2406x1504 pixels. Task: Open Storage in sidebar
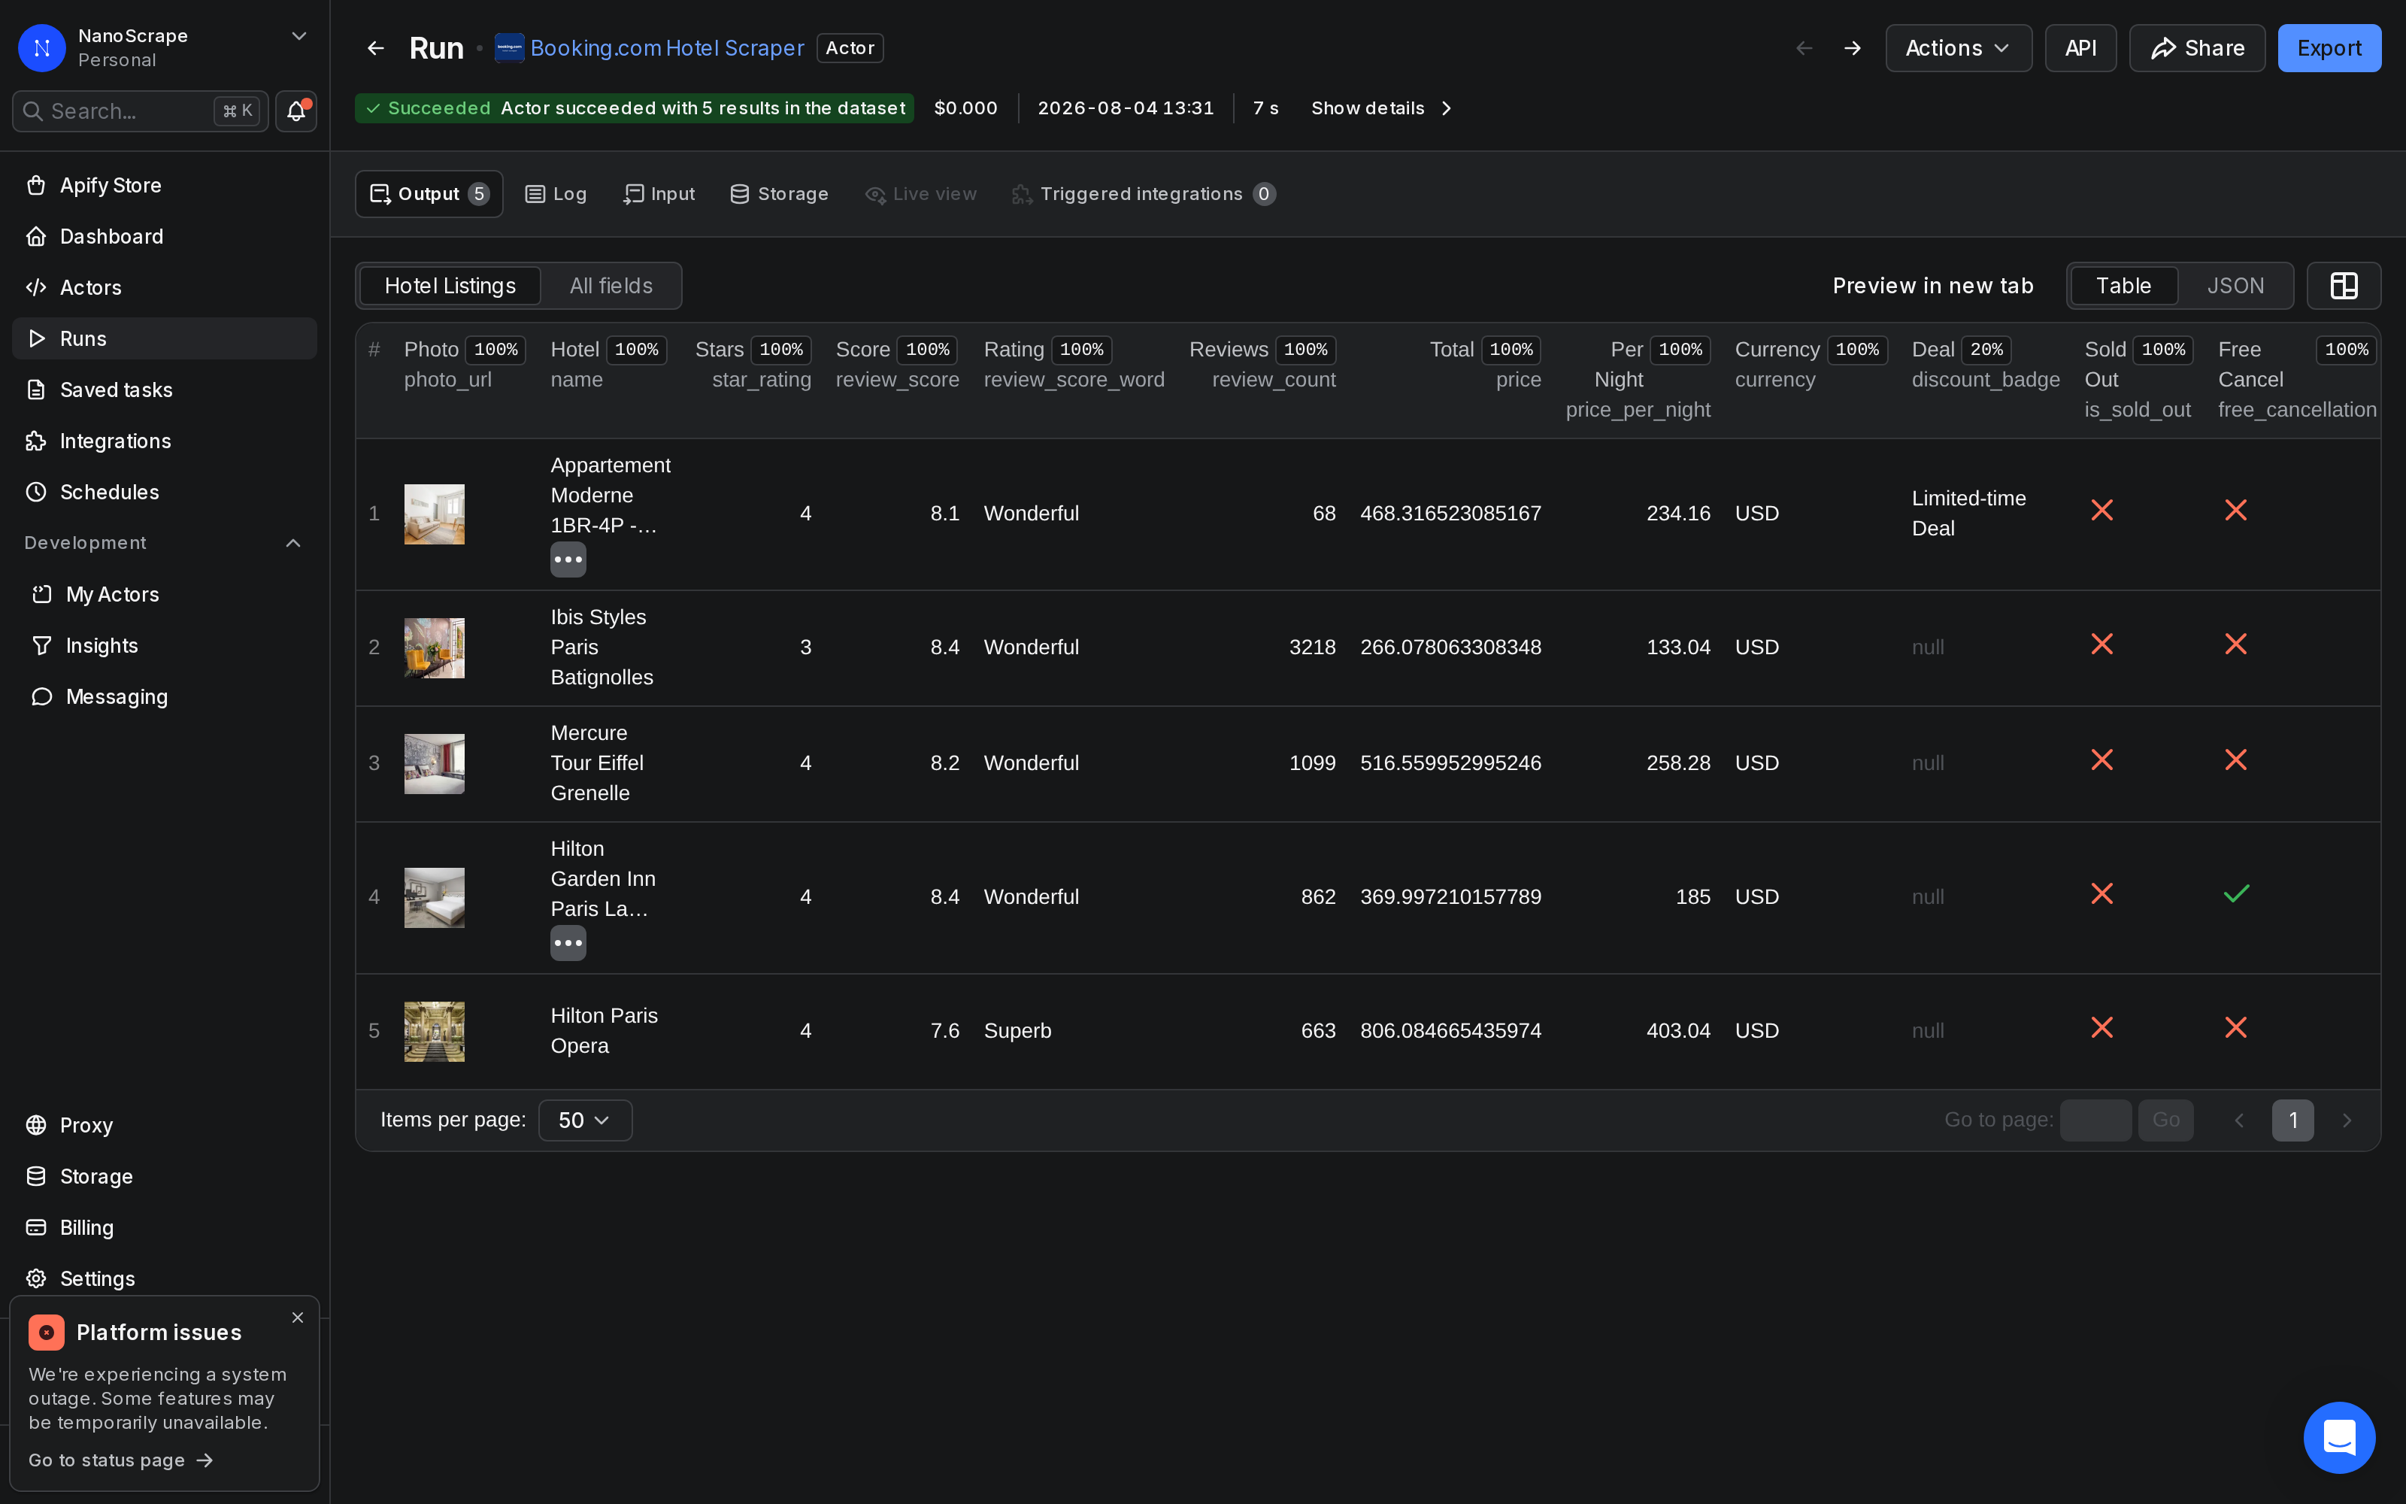click(x=164, y=1177)
